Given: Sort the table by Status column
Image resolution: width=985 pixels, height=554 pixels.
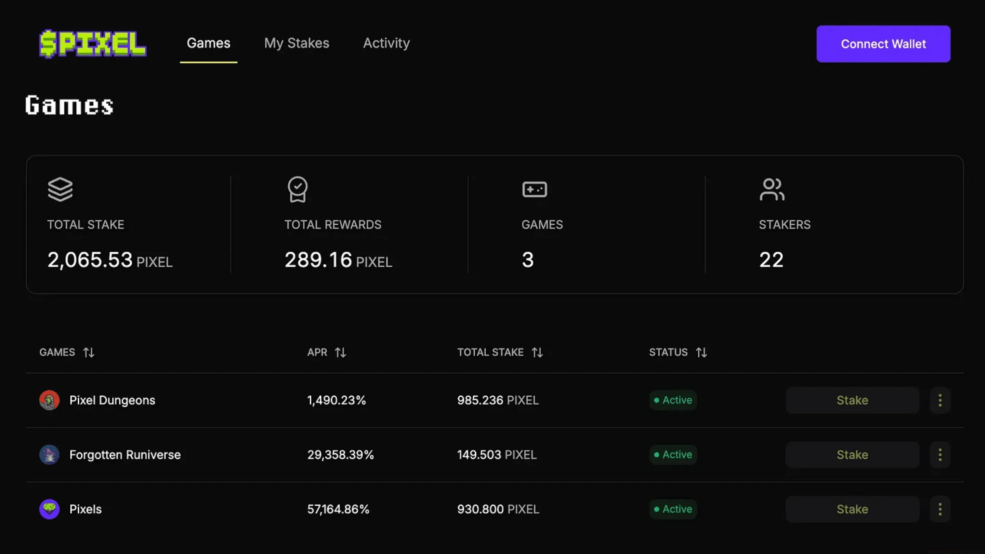Looking at the screenshot, I should tap(701, 352).
